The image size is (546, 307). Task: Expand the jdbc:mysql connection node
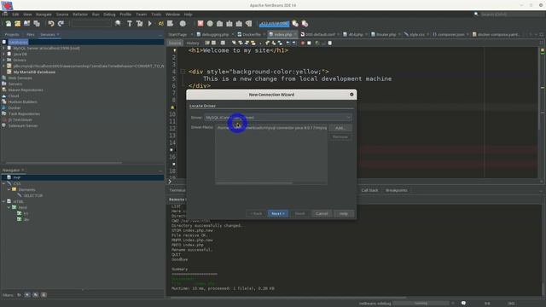click(3, 66)
